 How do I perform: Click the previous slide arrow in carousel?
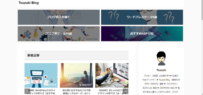point(27,91)
